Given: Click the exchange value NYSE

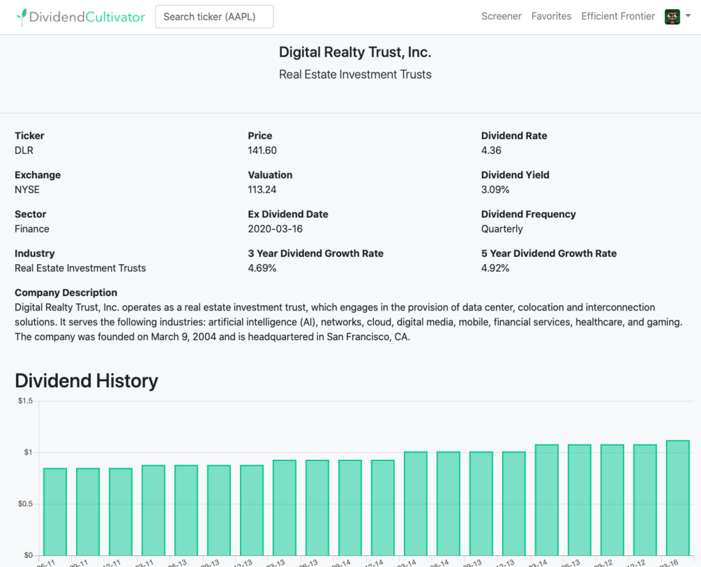Looking at the screenshot, I should (x=27, y=189).
